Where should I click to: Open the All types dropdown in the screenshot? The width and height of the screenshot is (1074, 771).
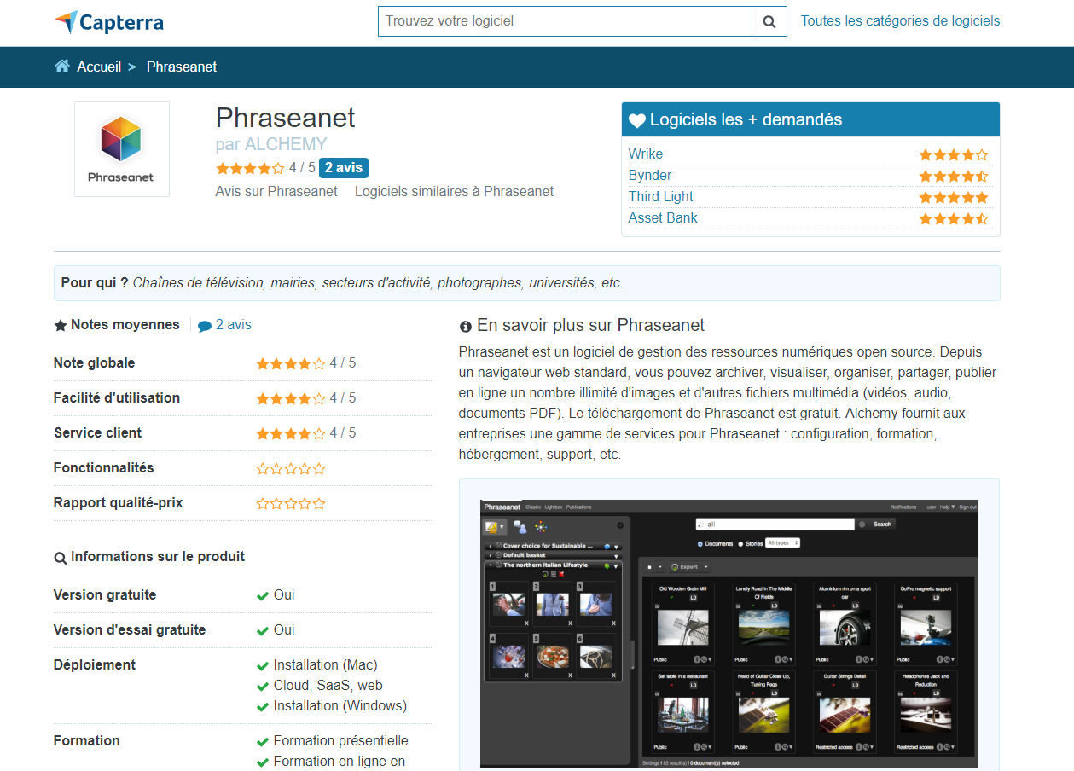pyautogui.click(x=782, y=543)
